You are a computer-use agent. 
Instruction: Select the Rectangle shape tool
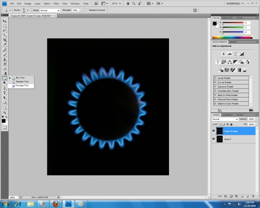point(4,102)
